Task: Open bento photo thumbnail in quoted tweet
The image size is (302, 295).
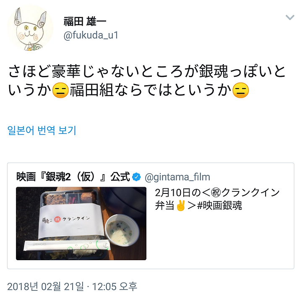Action: pos(81,223)
